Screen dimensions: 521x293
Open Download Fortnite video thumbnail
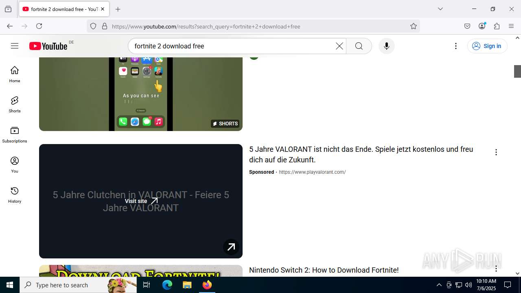(x=141, y=271)
